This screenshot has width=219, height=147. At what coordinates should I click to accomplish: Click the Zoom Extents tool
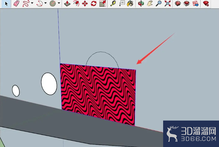point(168,3)
